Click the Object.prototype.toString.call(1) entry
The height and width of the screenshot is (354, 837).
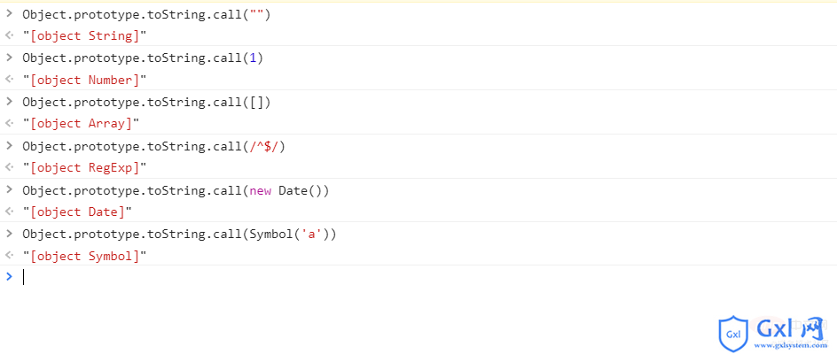tap(142, 58)
